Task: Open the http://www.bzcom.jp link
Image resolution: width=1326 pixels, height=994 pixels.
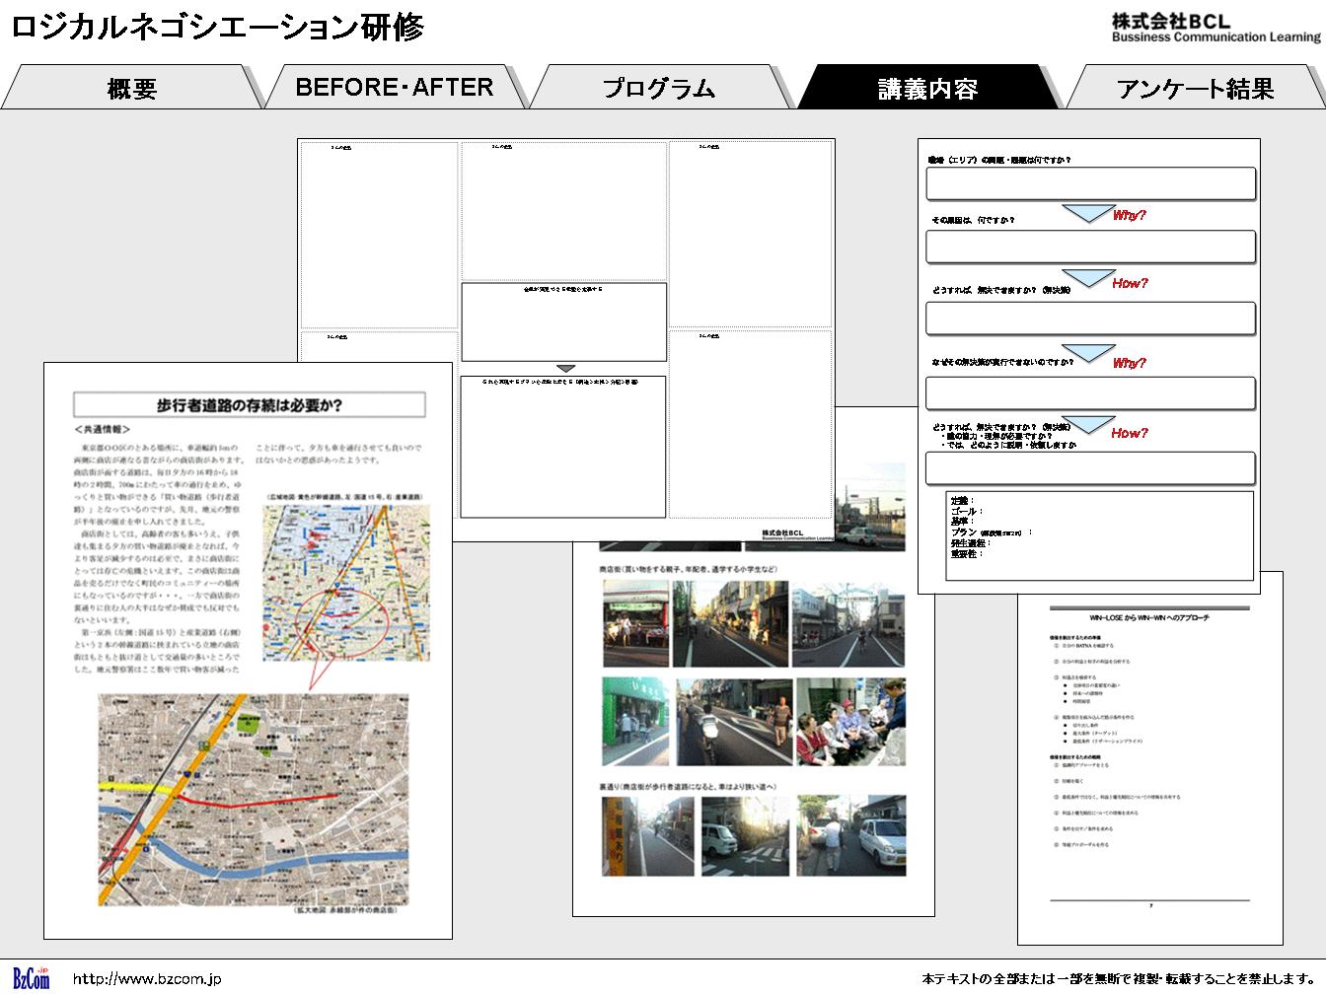Action: click(147, 979)
